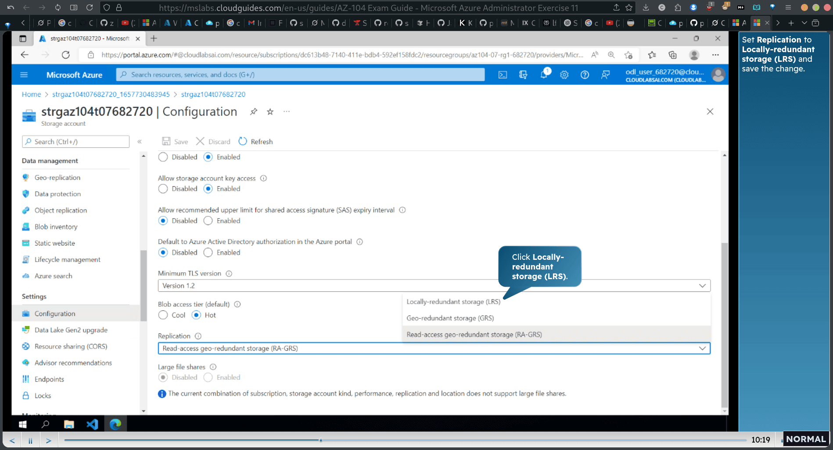Open Resource sharing (CORS) menu item
This screenshot has width=833, height=450.
tap(71, 347)
